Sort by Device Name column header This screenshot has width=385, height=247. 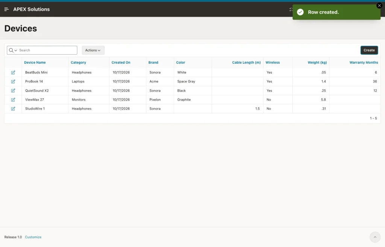coord(35,62)
